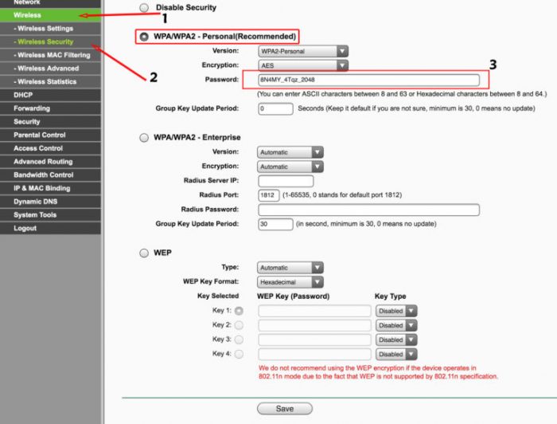
Task: Open Enterprise Encryption Automatic dropdown
Action: click(x=290, y=167)
